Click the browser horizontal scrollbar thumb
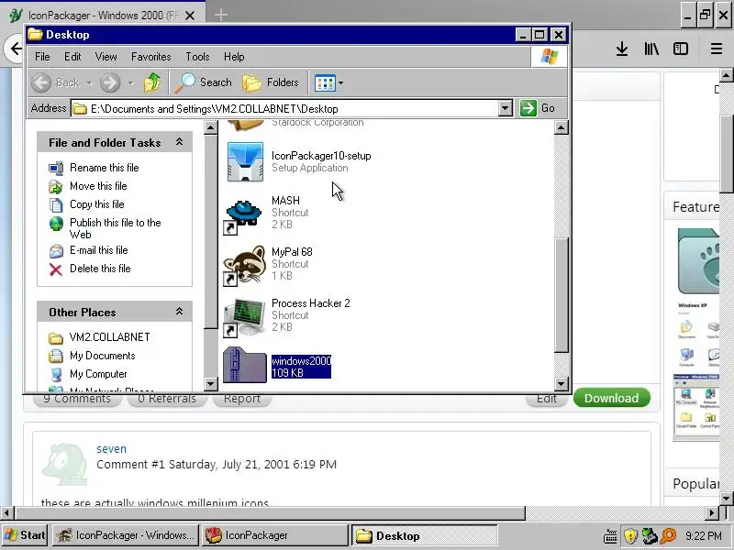 270,513
